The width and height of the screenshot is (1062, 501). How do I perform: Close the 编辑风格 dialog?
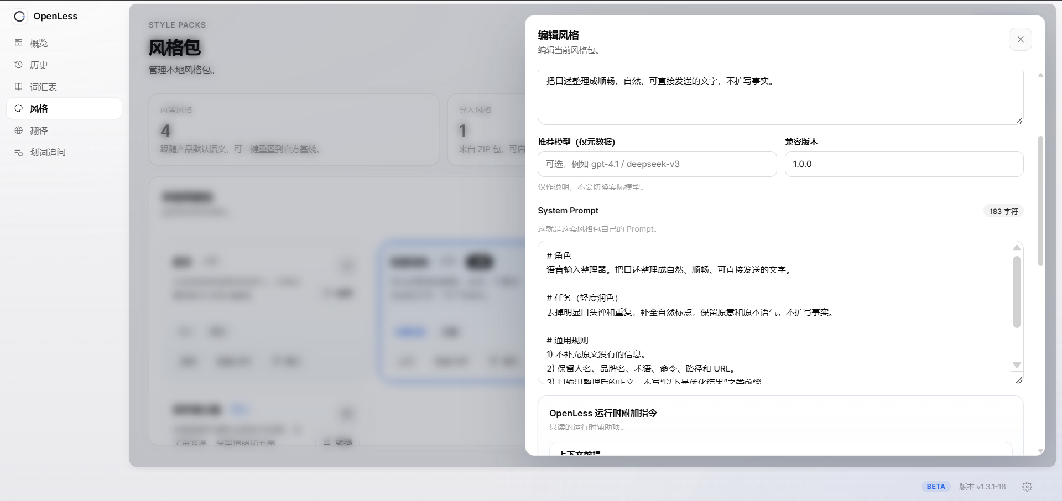(x=1021, y=39)
